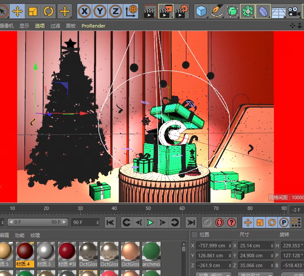Click the Render View icon
This screenshot has height=276, width=304.
click(x=150, y=11)
